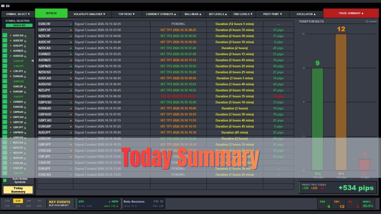Select the CHF currency tab

click(7, 206)
